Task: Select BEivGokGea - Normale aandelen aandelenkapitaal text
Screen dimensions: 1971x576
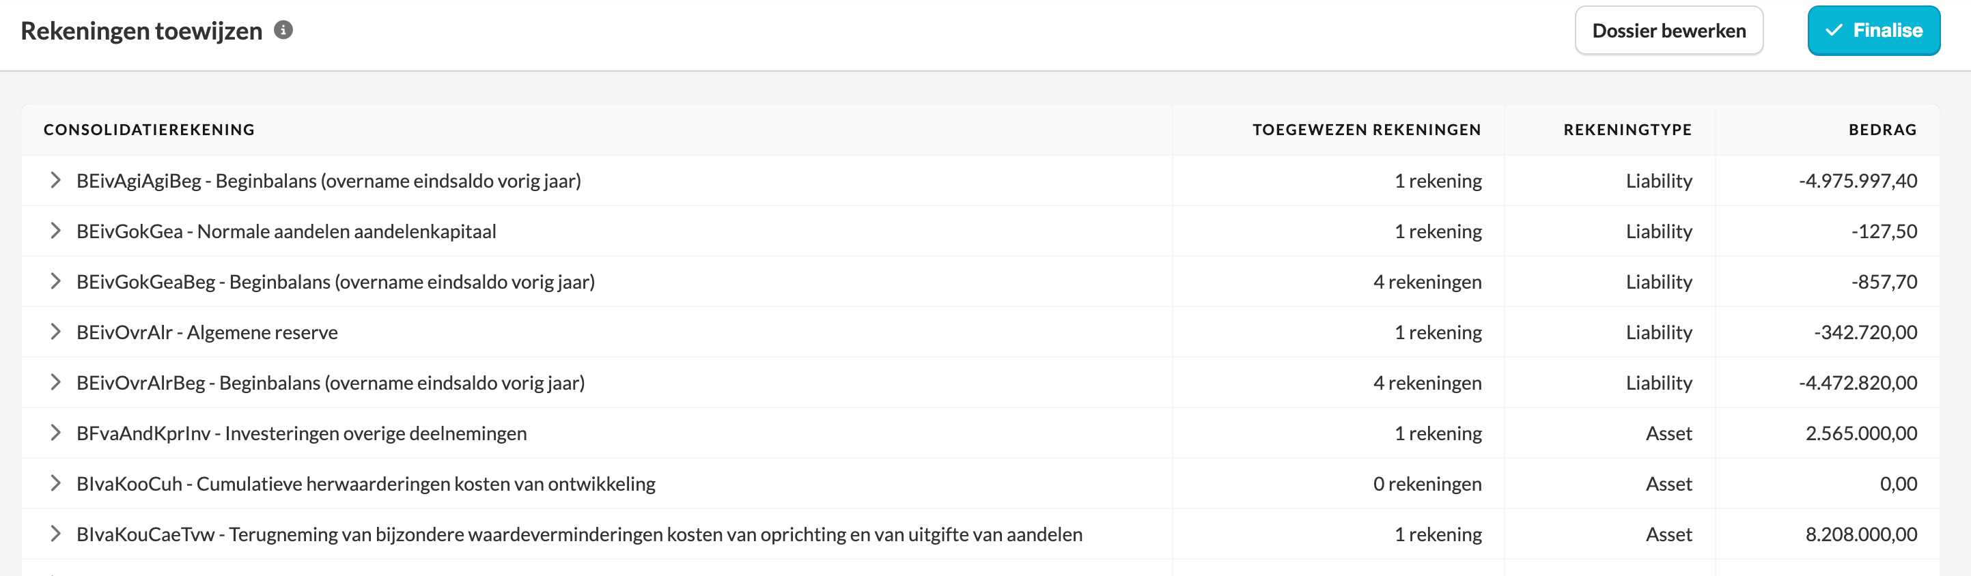Action: tap(286, 232)
